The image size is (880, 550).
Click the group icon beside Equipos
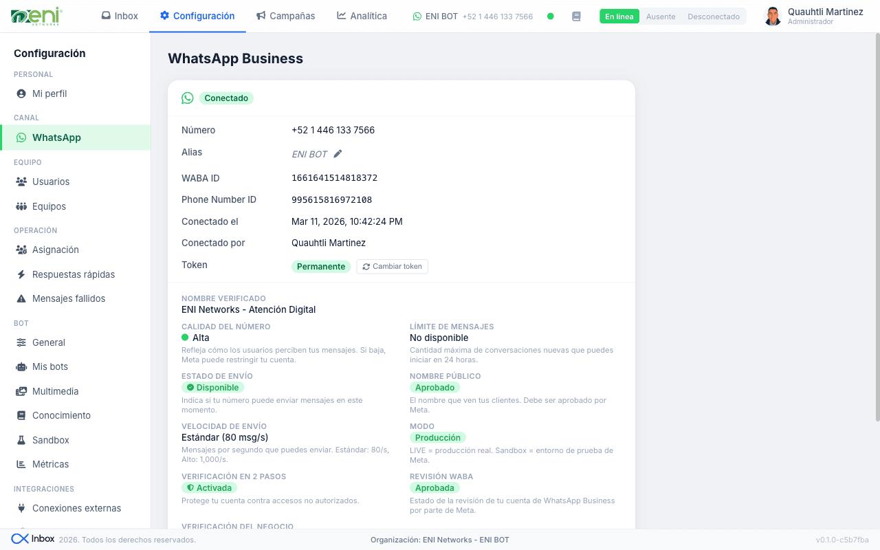pyautogui.click(x=21, y=206)
